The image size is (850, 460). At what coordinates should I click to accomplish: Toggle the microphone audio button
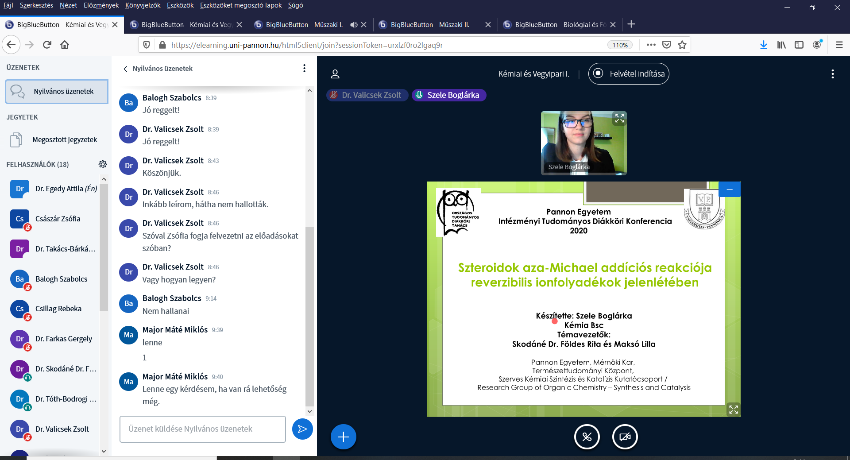[587, 437]
